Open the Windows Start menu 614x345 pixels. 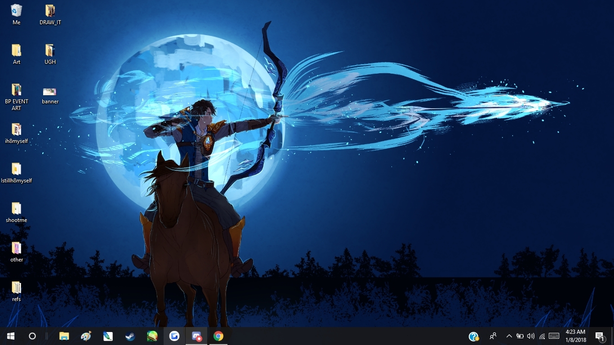(x=11, y=336)
